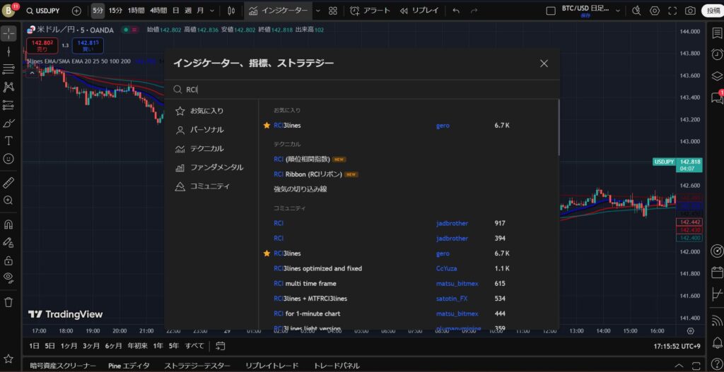Undo the last action
724x372 pixels.
click(x=456, y=11)
